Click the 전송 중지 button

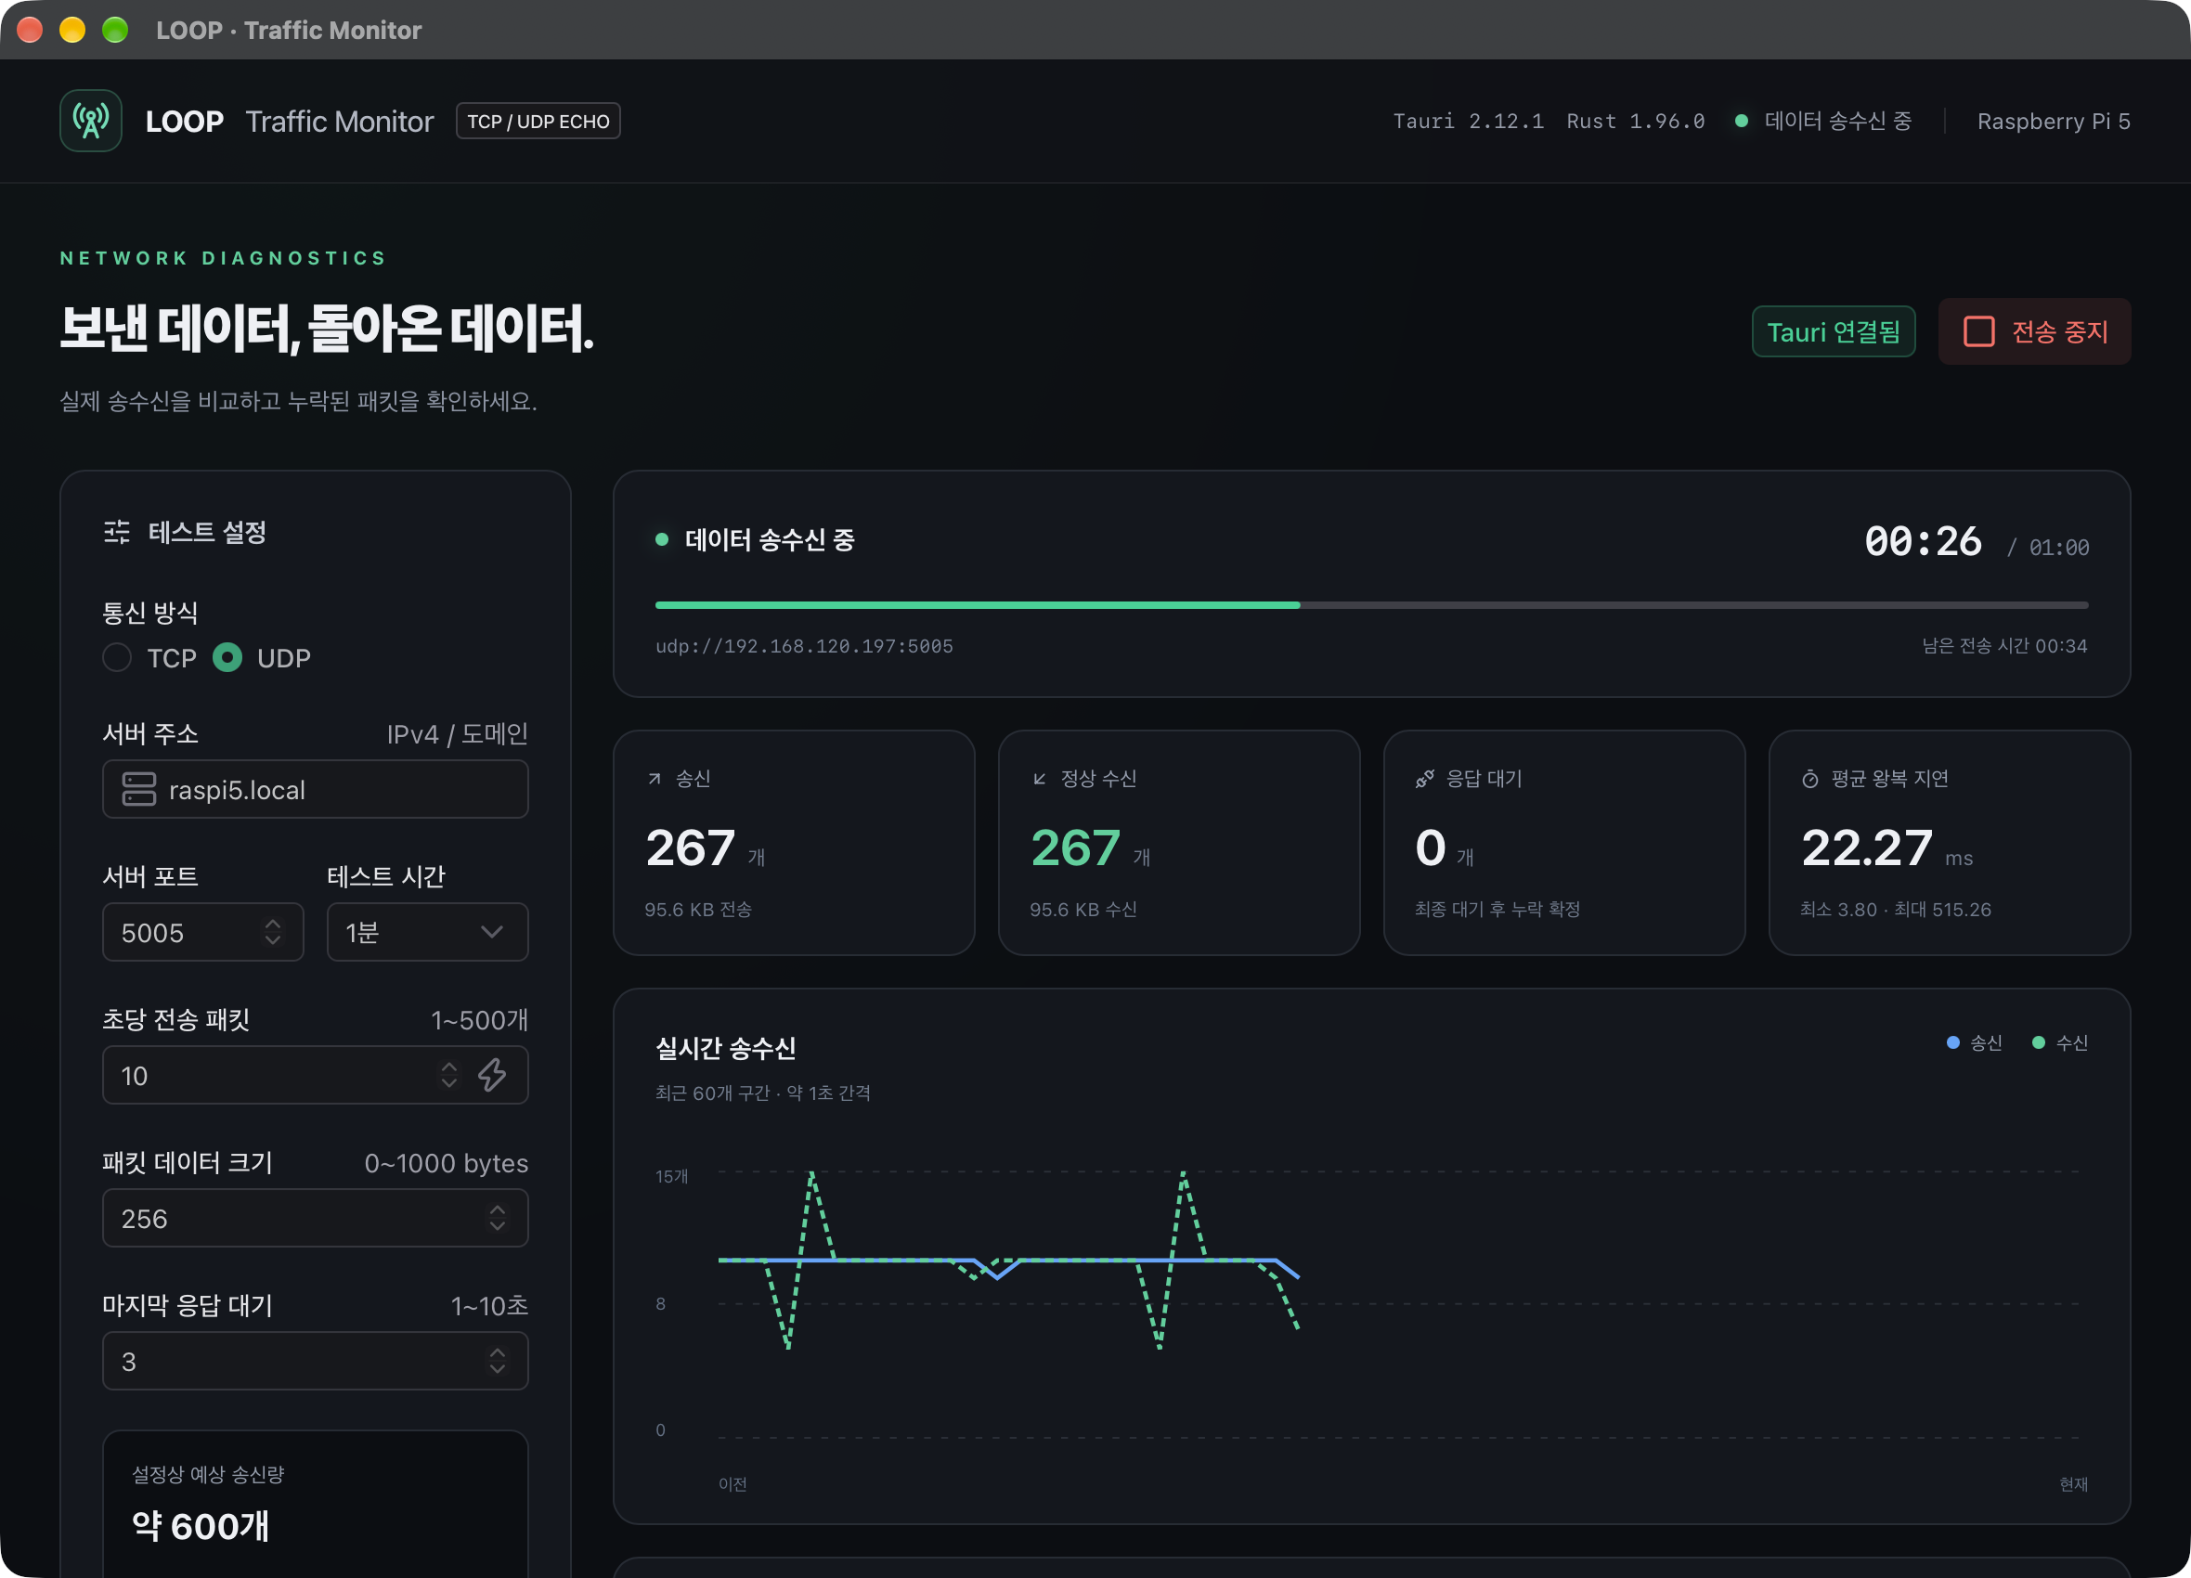click(2034, 331)
